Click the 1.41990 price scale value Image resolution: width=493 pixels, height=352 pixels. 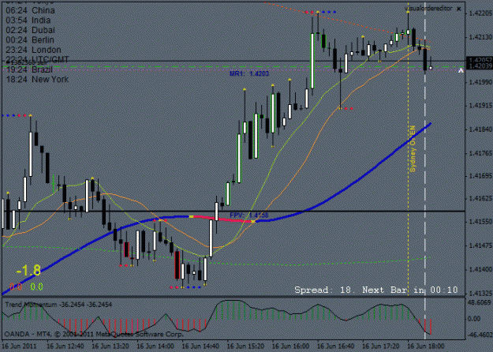click(x=480, y=82)
